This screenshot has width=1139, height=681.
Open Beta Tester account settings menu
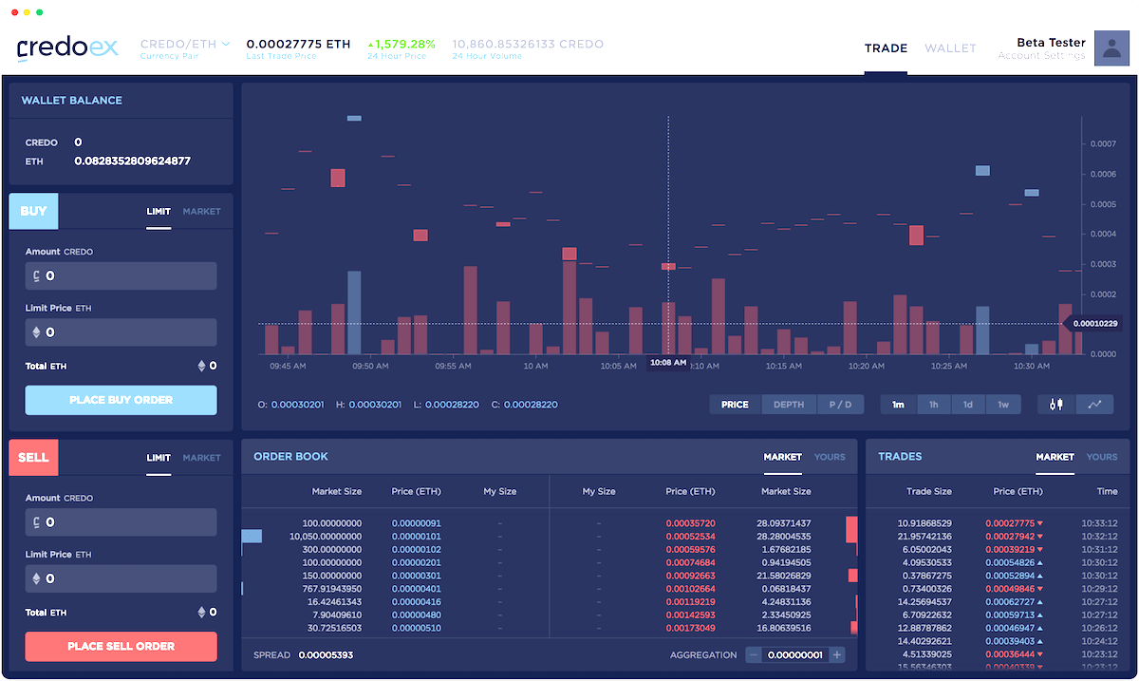pos(1041,48)
